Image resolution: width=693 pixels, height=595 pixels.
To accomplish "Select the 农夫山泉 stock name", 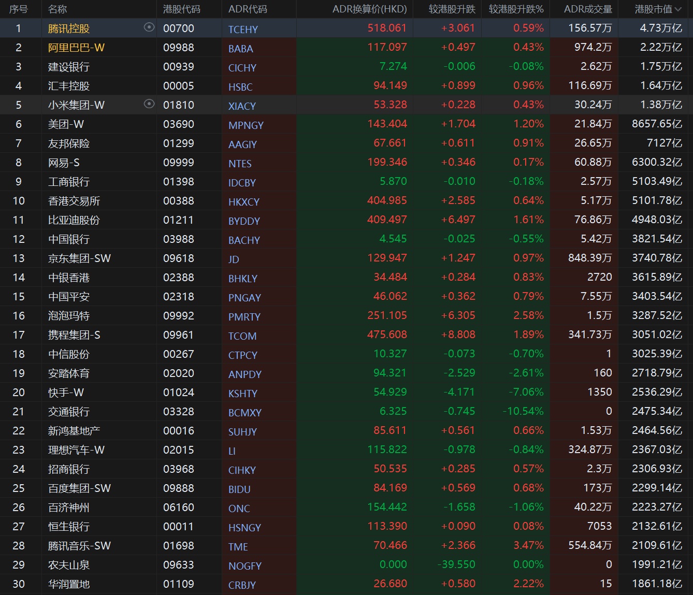I will pos(68,565).
